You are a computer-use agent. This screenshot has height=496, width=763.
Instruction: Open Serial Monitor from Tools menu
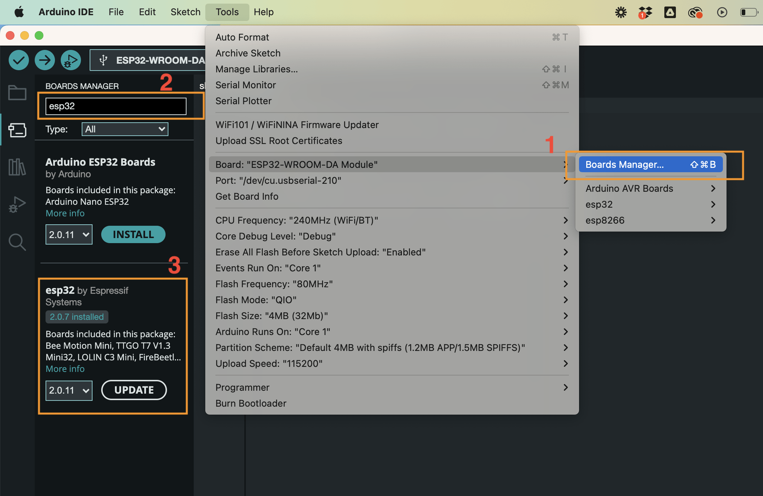[x=392, y=85]
